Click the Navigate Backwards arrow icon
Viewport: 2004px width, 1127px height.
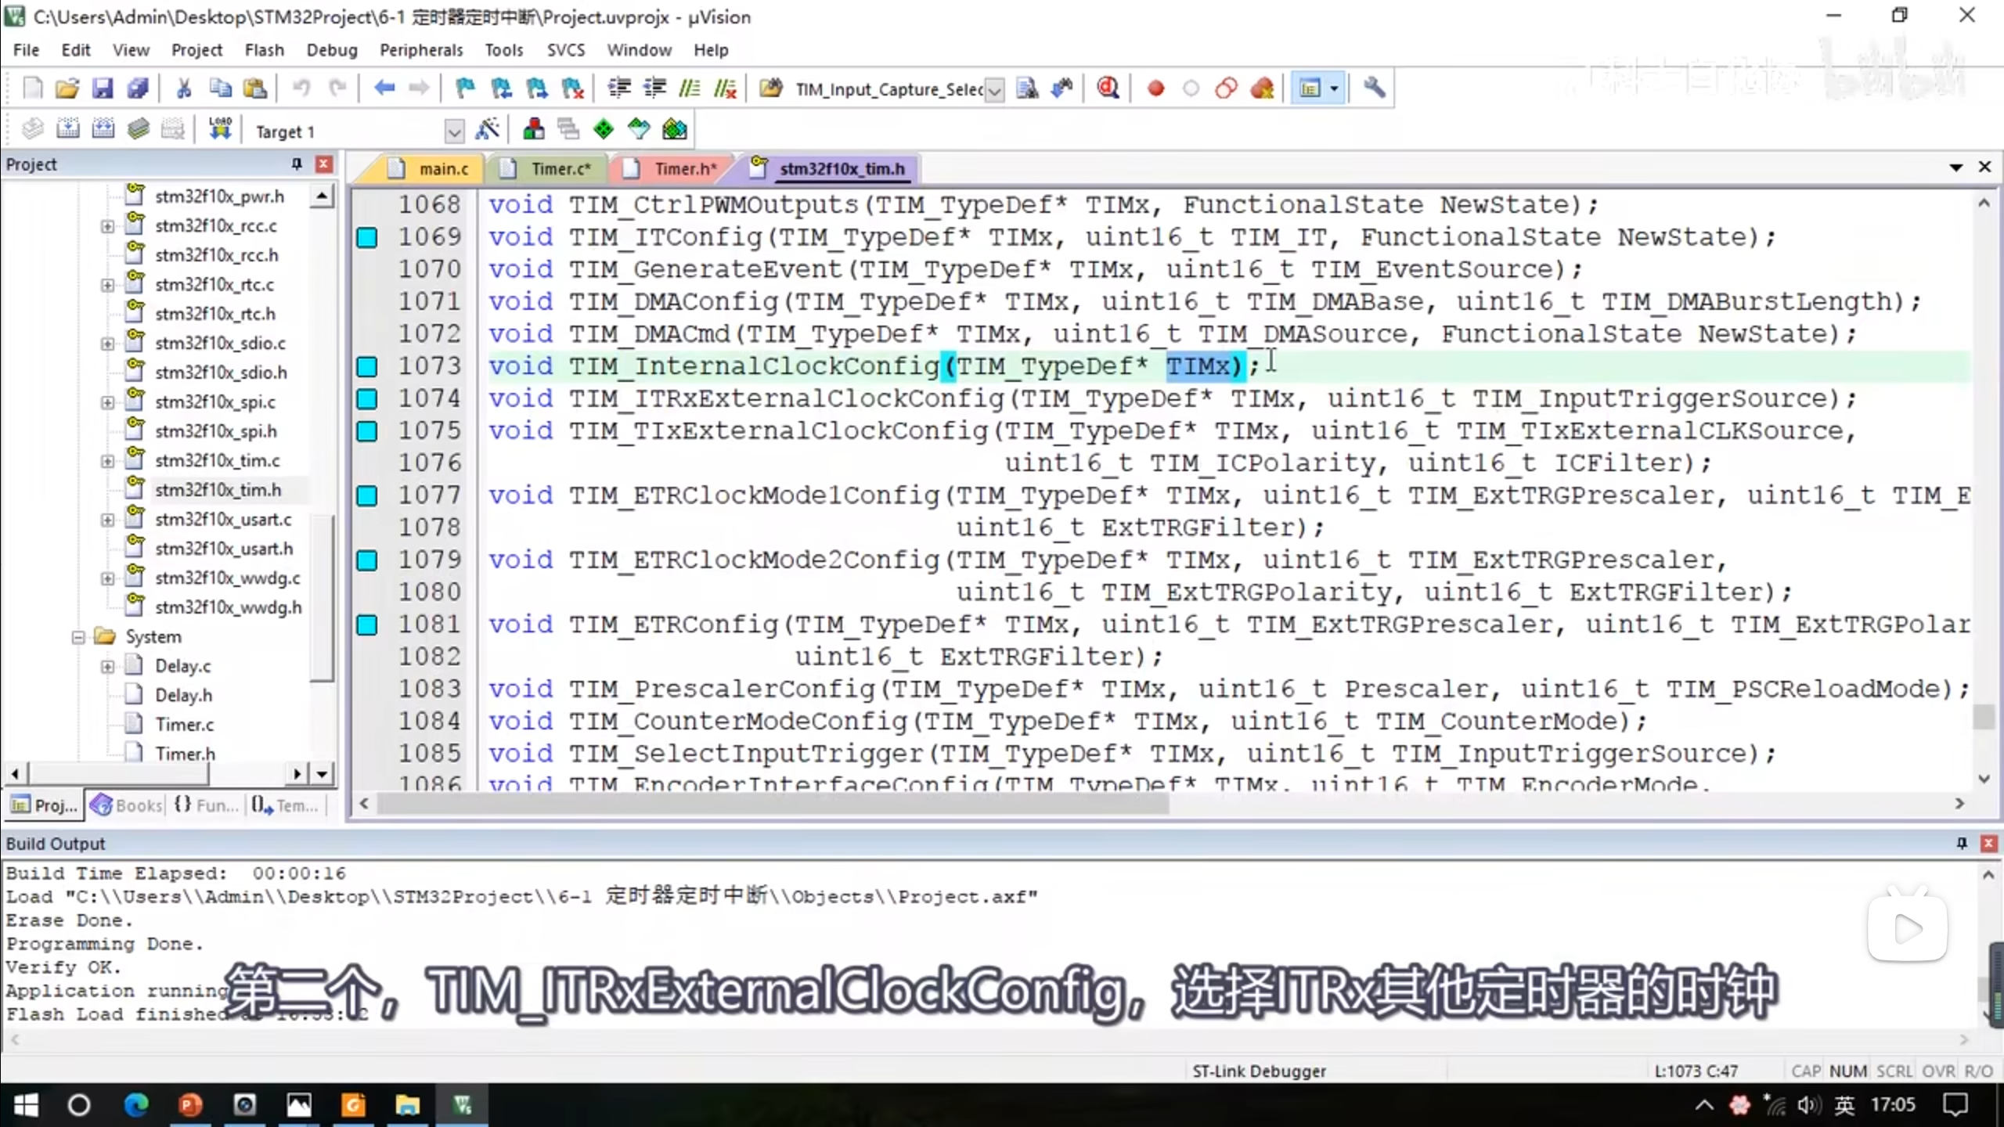tap(384, 88)
